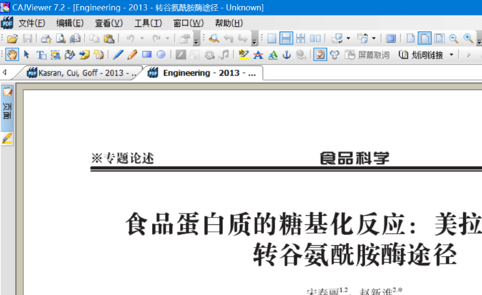Open the 帮助(H) menu
482x295 pixels.
(229, 23)
